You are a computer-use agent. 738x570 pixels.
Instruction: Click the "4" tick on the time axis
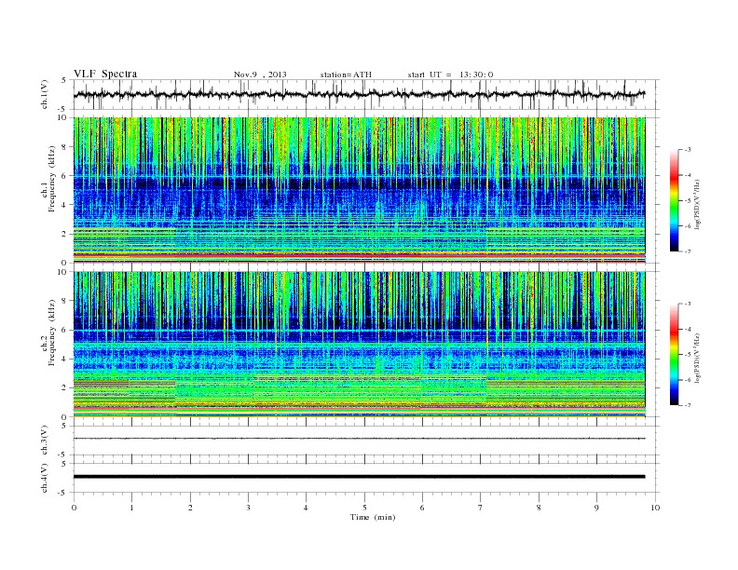[306, 508]
